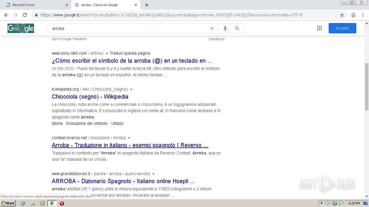
Task: Open the Arroba Reverso translation result
Action: click(x=130, y=145)
